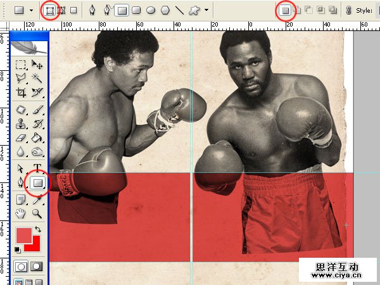
Task: Select the Rectangular Marquee tool
Action: point(21,65)
